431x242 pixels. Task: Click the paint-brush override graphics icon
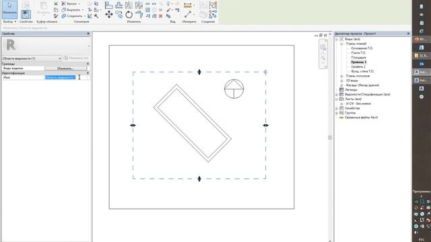168,10
